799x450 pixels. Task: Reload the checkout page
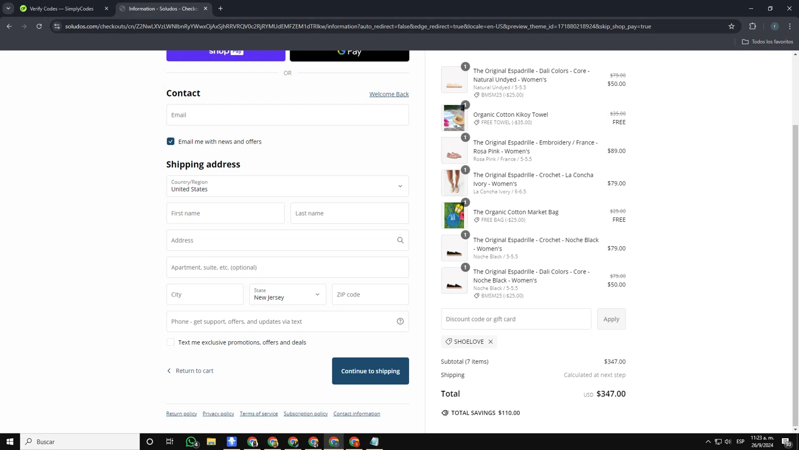point(39,26)
